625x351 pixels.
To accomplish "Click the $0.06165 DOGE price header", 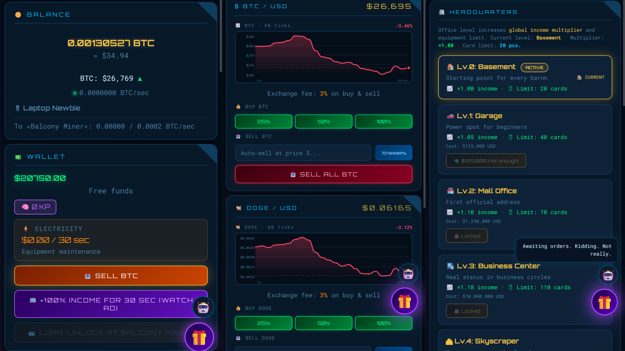I will 387,208.
